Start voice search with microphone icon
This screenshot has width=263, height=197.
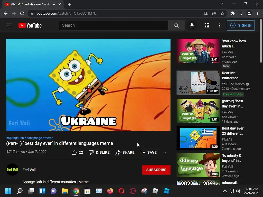[192, 25]
